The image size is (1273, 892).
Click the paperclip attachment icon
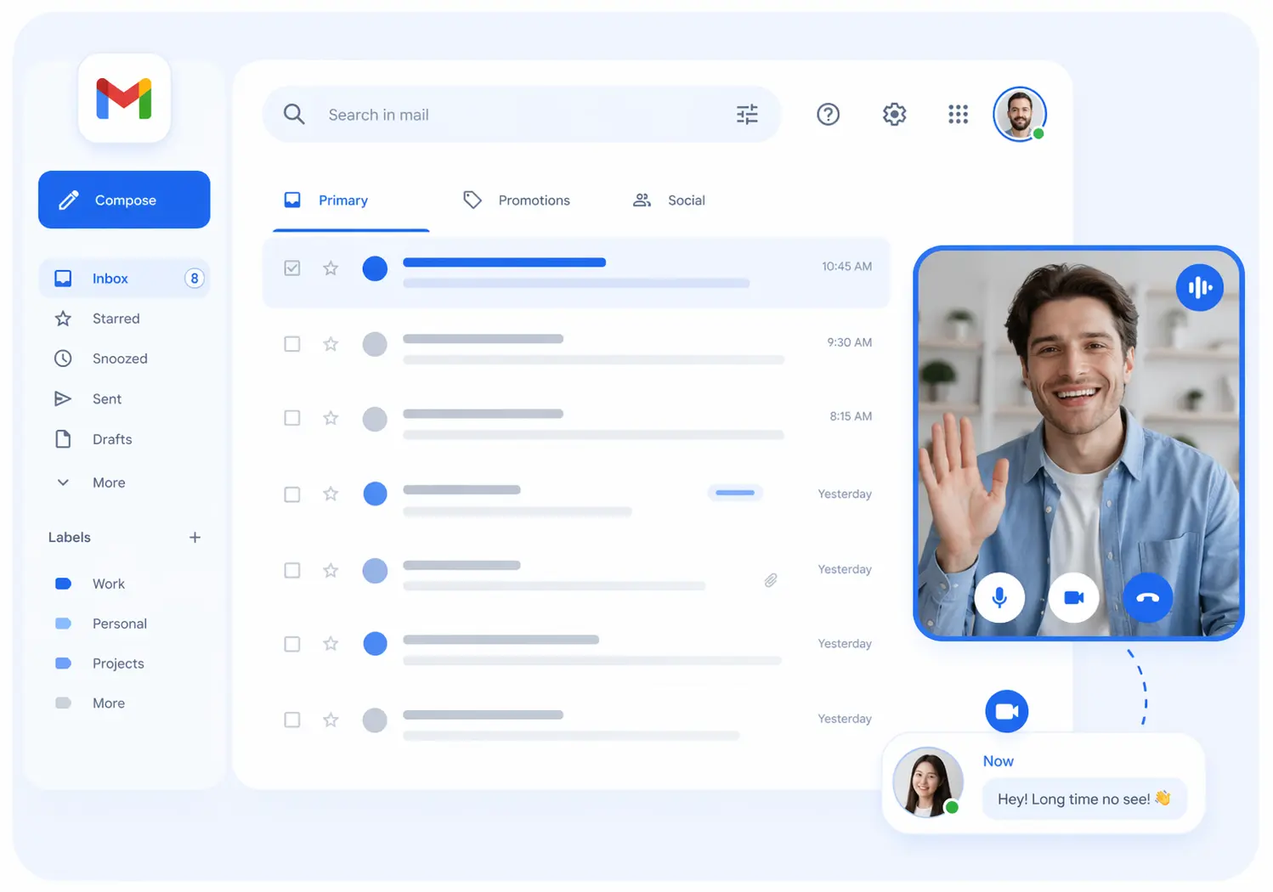coord(771,580)
